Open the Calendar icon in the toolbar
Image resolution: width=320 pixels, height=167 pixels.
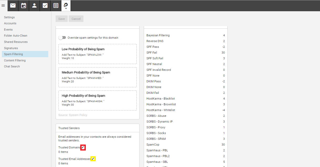(23, 5)
